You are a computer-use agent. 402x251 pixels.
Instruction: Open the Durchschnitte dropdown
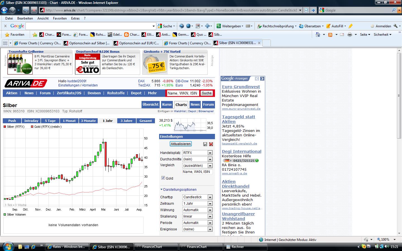[210, 159]
